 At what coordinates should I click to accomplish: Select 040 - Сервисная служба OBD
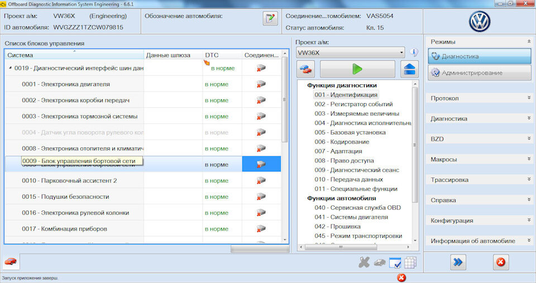357,208
